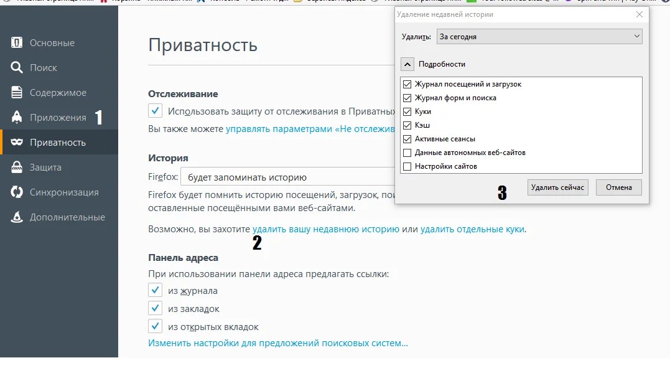This screenshot has width=670, height=368.
Task: Click the Отмена button
Action: (x=619, y=187)
